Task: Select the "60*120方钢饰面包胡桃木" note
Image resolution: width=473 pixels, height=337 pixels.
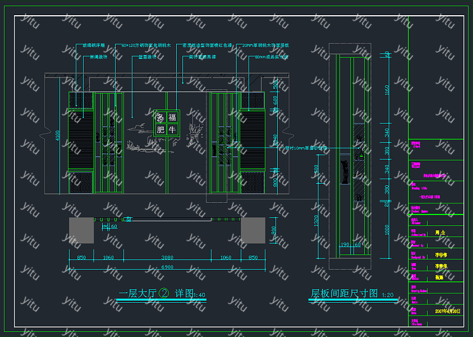Action: click(146, 45)
